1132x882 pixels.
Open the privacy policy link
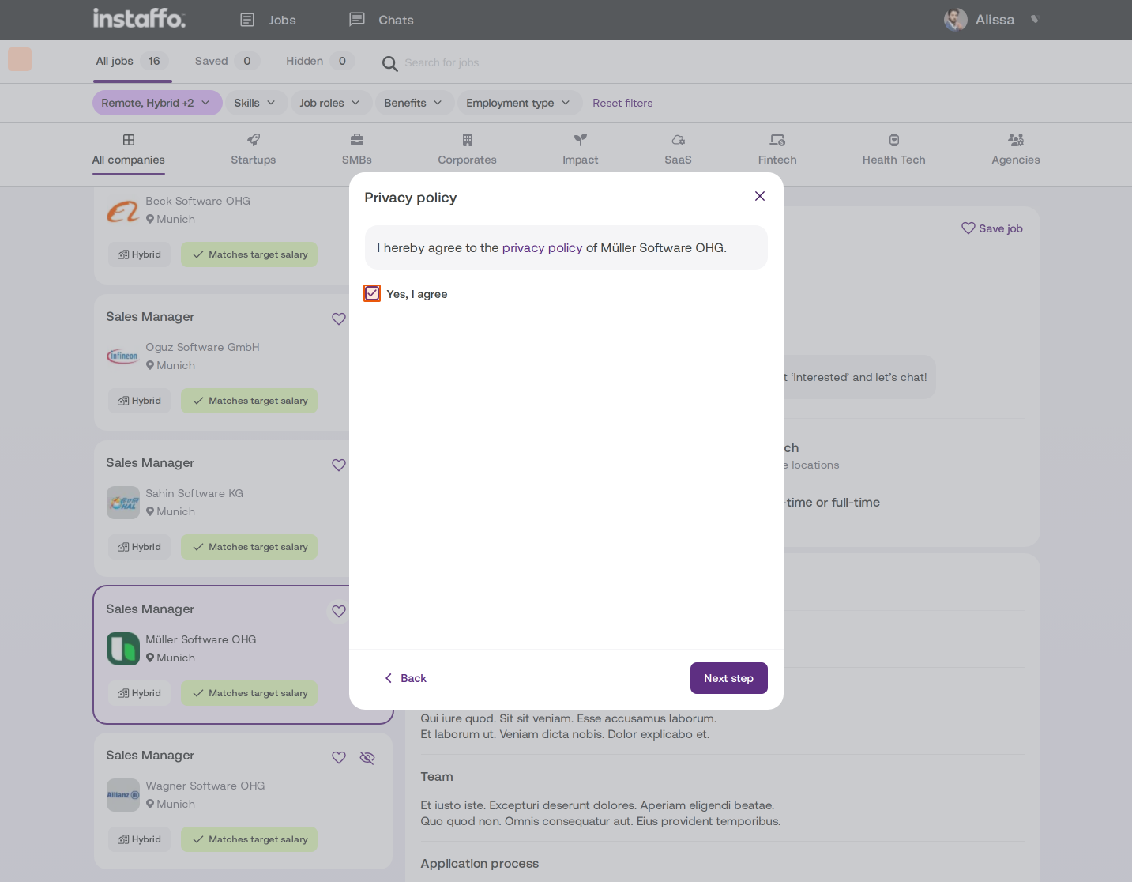pos(543,247)
